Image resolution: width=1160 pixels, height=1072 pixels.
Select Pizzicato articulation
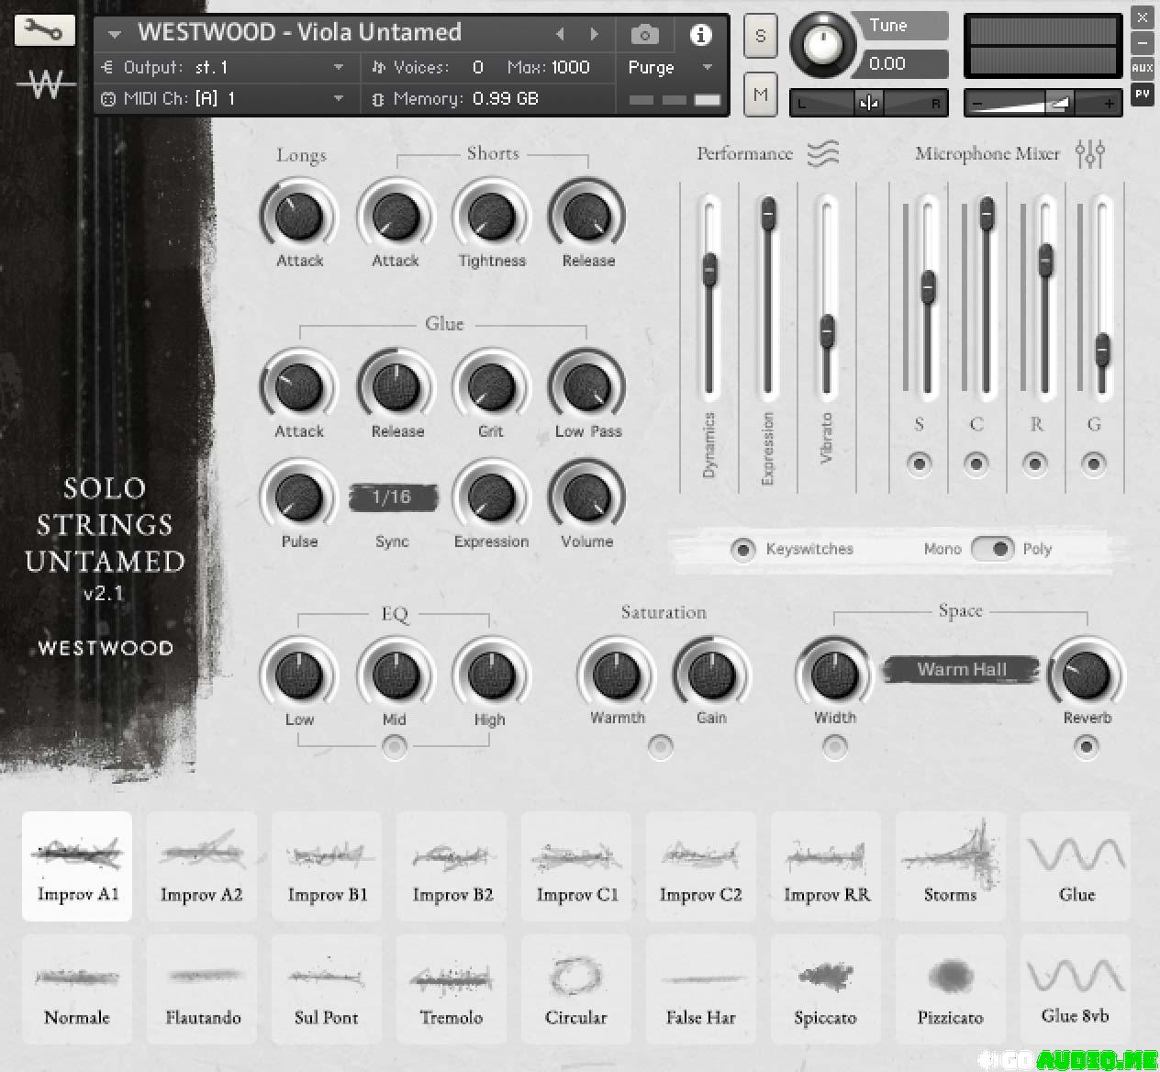click(x=951, y=988)
